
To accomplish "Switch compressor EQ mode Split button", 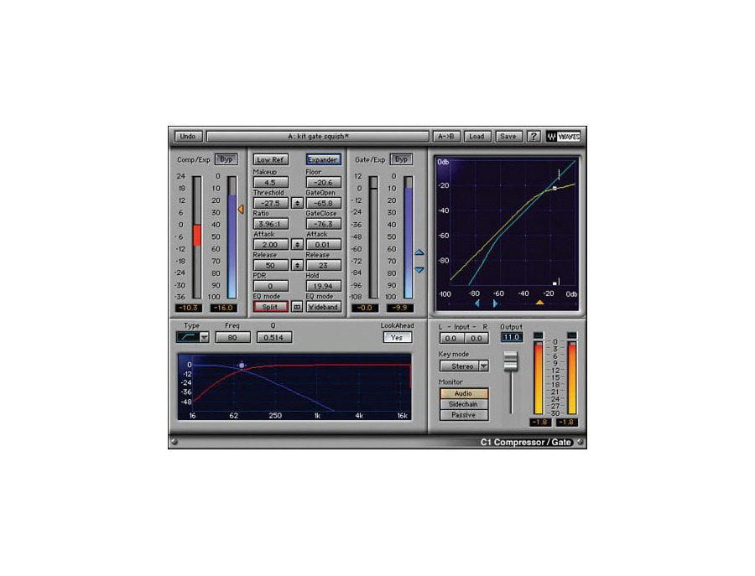I will (x=271, y=307).
